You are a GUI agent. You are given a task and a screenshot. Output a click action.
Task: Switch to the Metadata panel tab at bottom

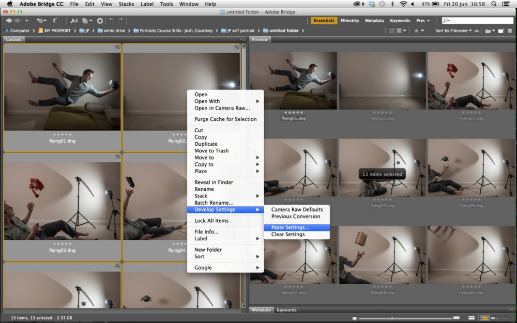[261, 310]
